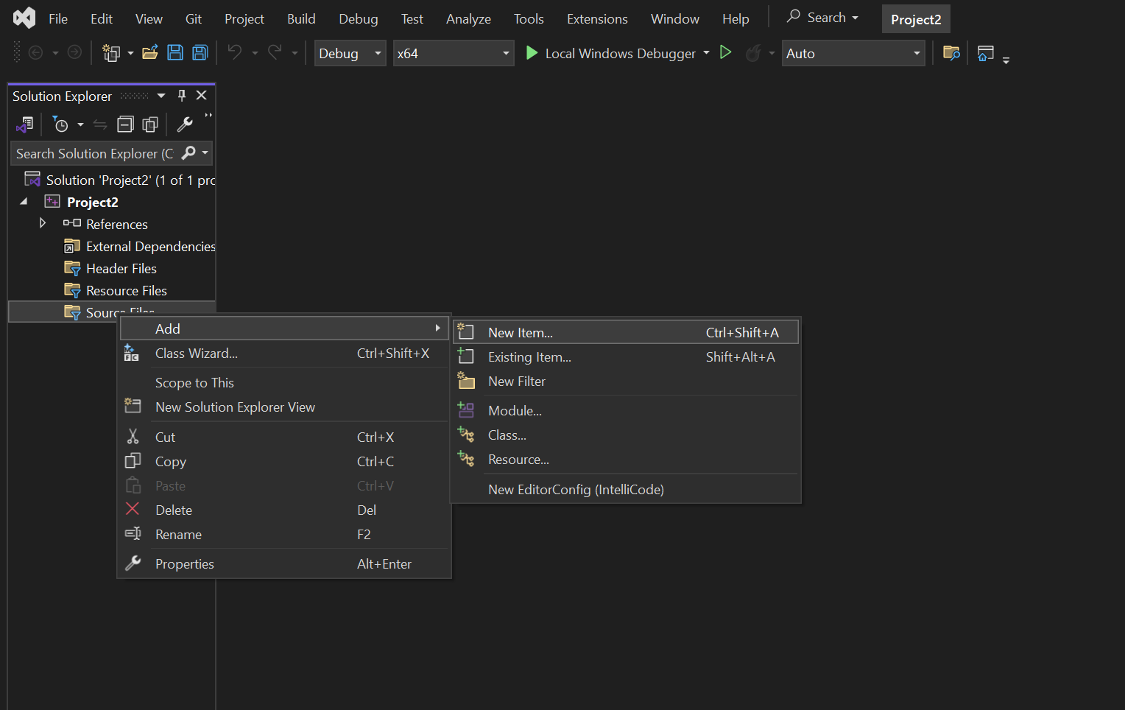The width and height of the screenshot is (1125, 710).
Task: Click the Visual Studio logo icon
Action: pos(24,18)
